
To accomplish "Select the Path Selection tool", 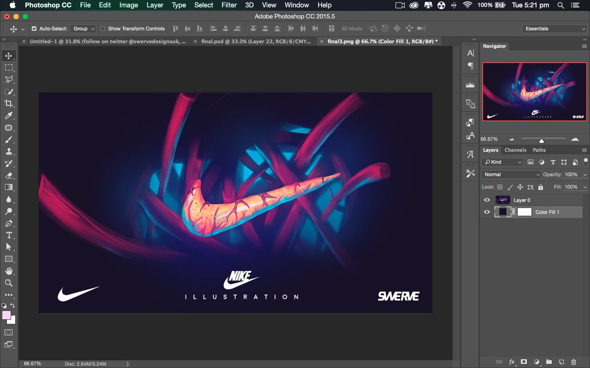I will point(9,247).
